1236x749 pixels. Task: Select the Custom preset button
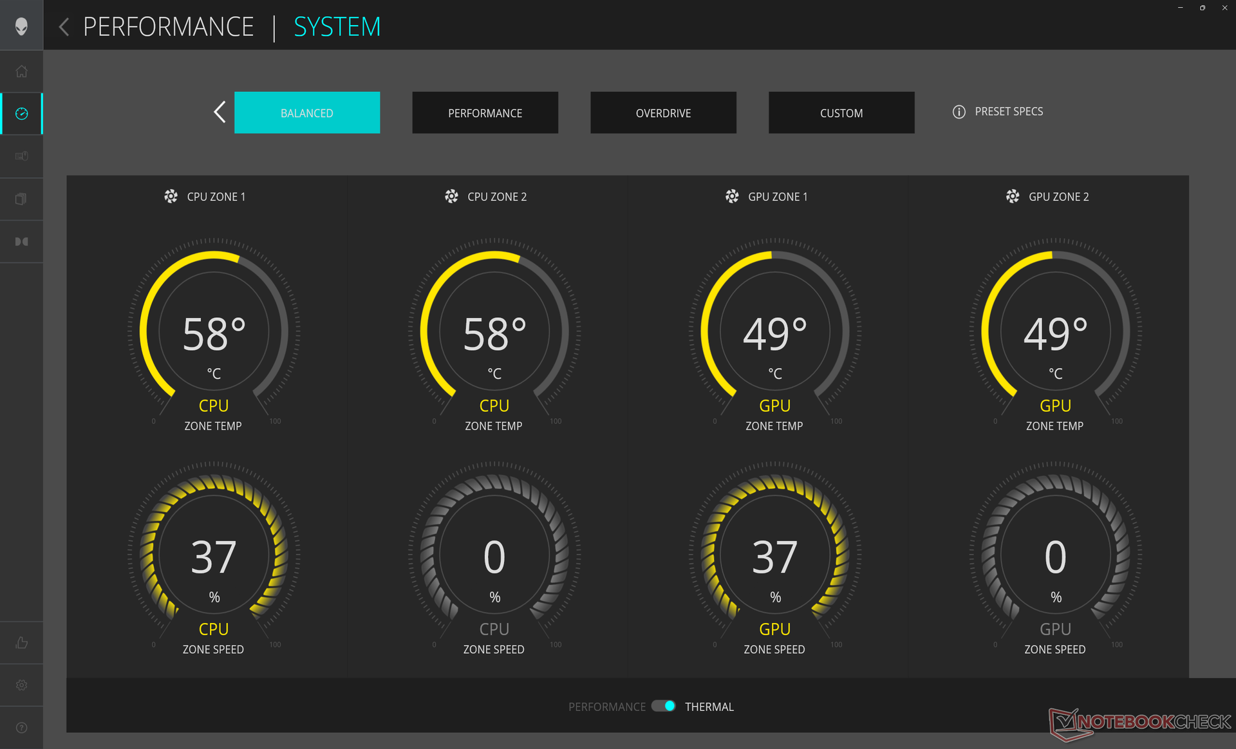(x=841, y=113)
